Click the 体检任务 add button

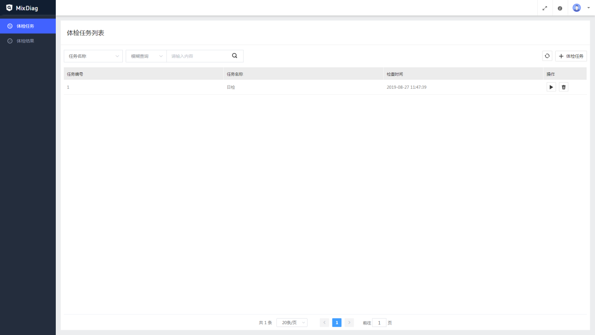point(571,56)
